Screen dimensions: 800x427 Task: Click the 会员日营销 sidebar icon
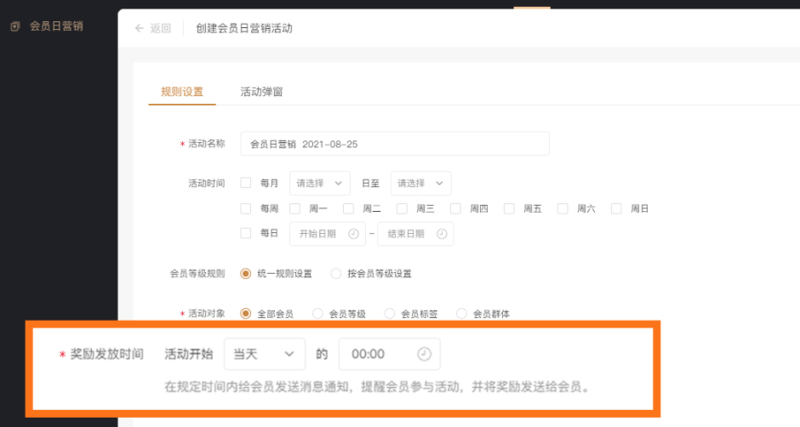click(x=15, y=26)
